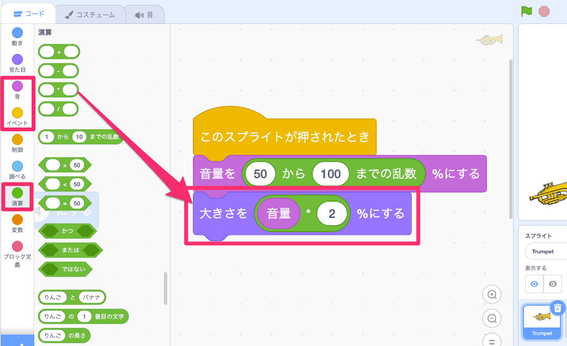Zoom into the code workspace
This screenshot has width=567, height=346.
click(x=491, y=294)
